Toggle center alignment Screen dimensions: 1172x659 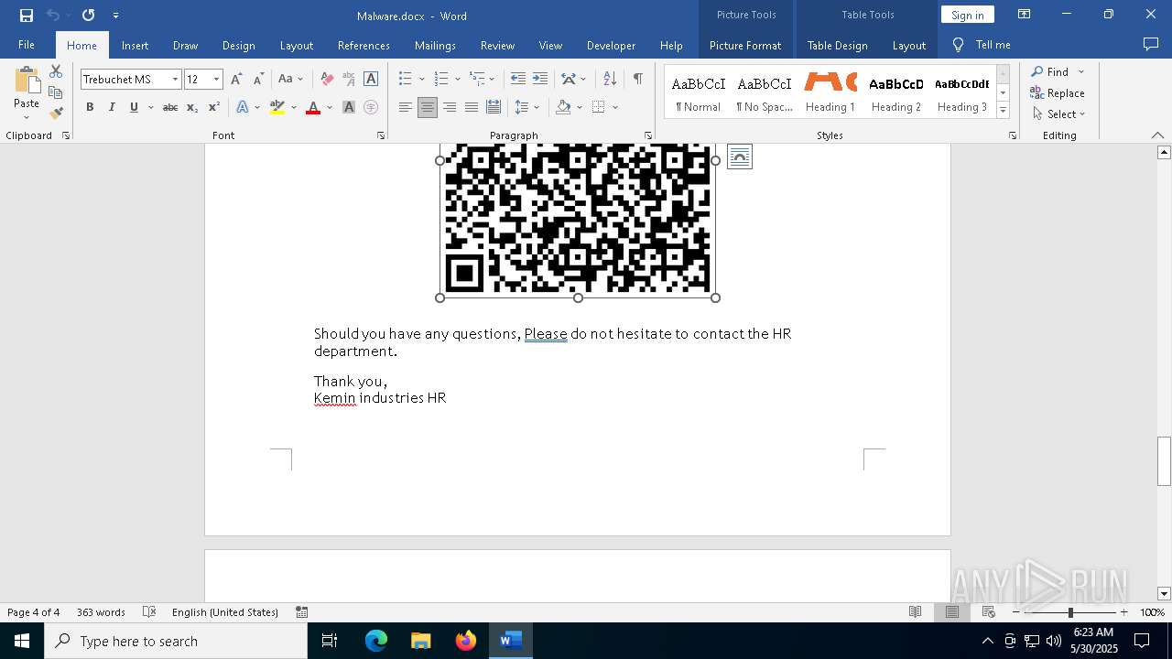[428, 107]
